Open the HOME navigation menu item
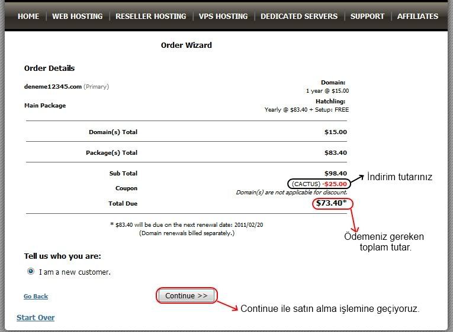The image size is (453, 332). 28,16
